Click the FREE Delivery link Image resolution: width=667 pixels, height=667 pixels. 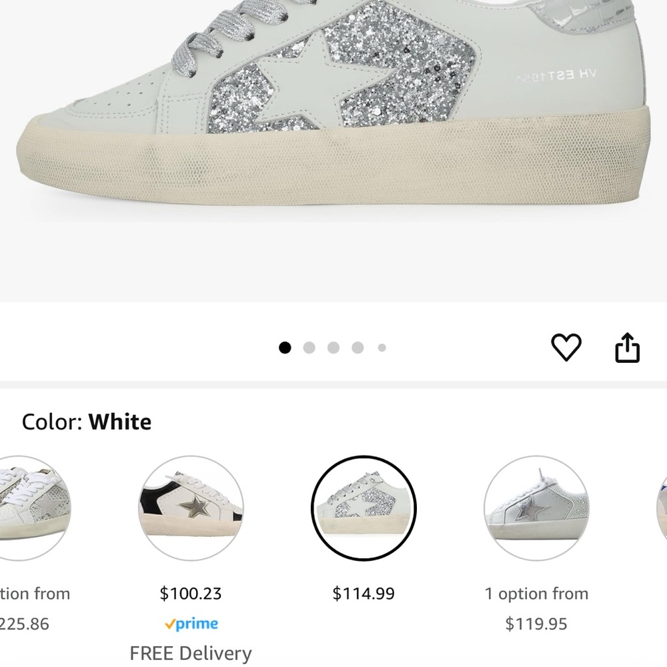point(191,653)
